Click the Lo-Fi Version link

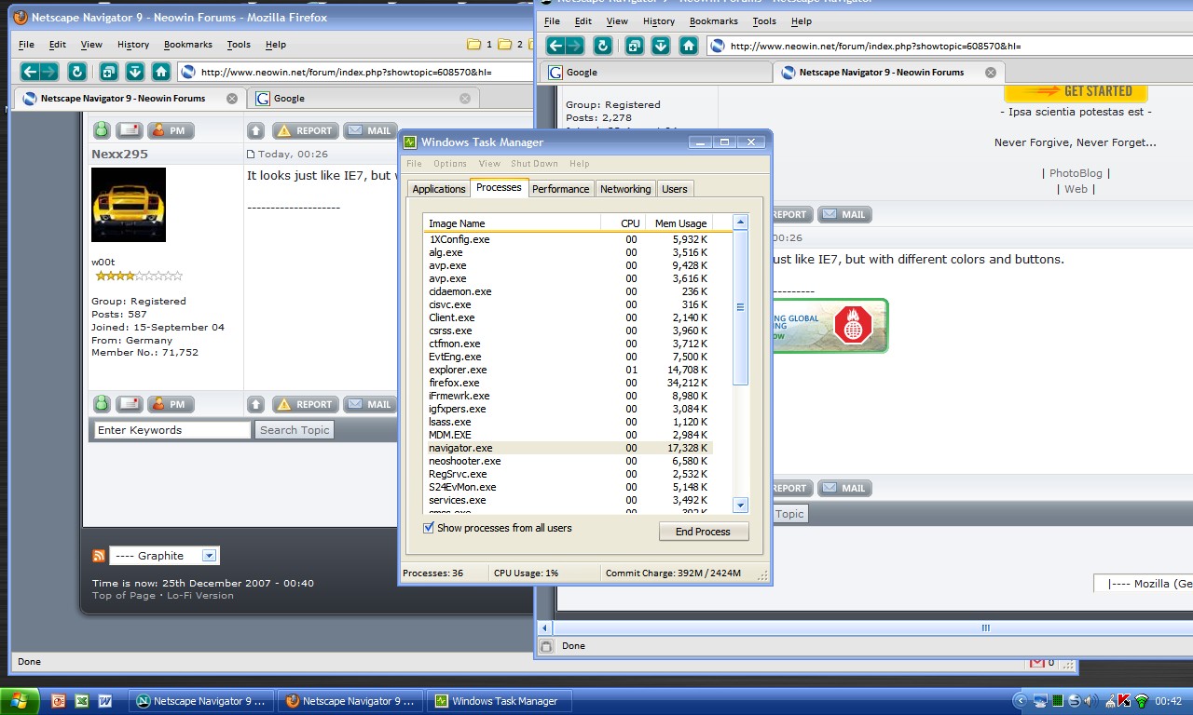coord(200,596)
